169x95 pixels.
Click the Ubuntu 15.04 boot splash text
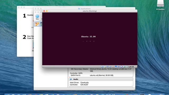coord(88,37)
